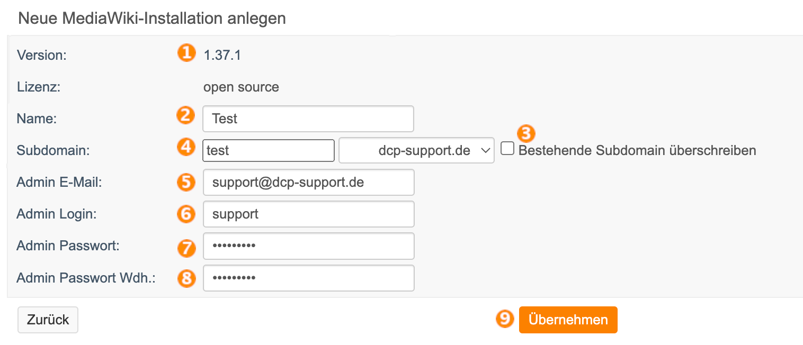This screenshot has width=803, height=345.
Task: Focus the Name field containing Test
Action: click(308, 119)
